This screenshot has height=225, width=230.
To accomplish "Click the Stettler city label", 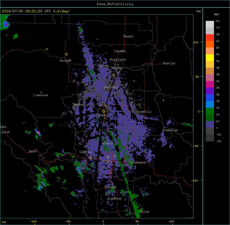I will coord(169,63).
